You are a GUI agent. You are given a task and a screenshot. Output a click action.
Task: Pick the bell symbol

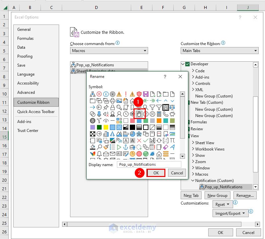99,154
